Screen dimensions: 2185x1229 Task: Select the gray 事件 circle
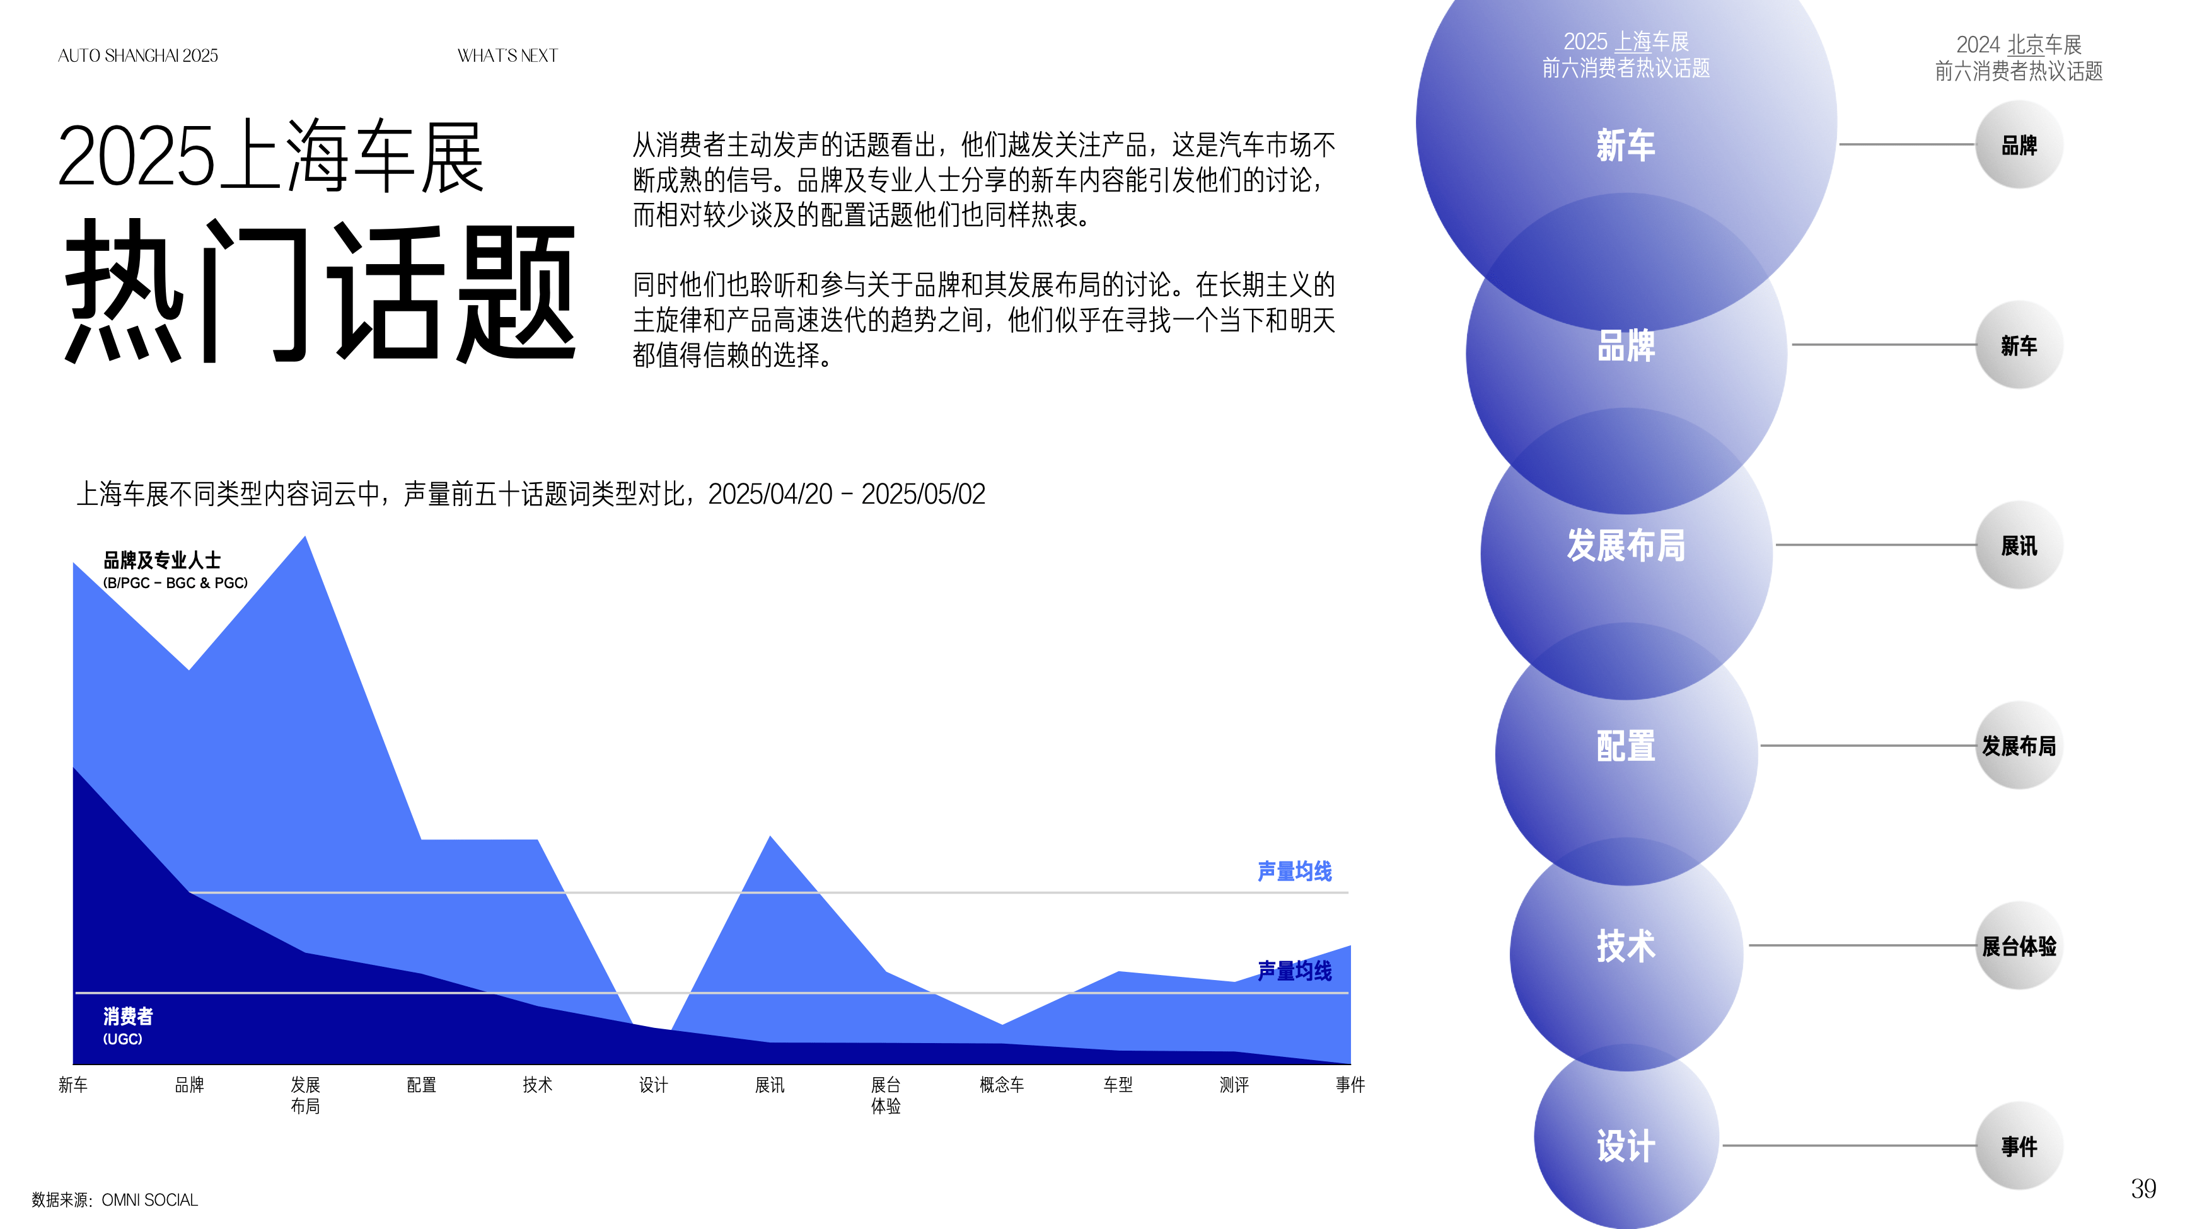pos(2019,1146)
